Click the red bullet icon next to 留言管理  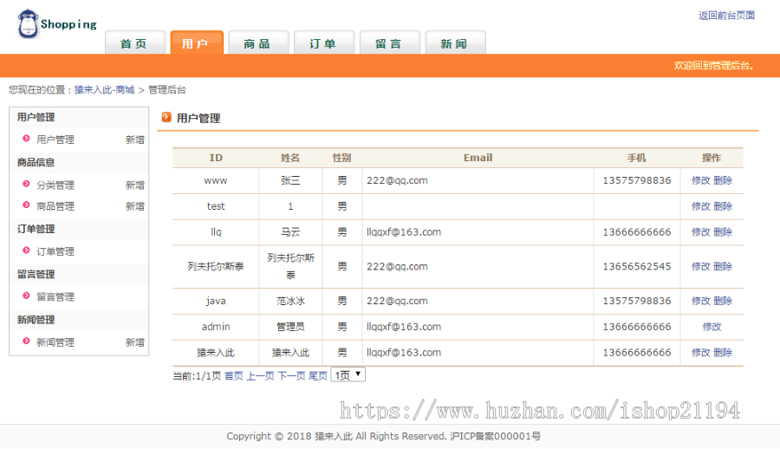26,296
